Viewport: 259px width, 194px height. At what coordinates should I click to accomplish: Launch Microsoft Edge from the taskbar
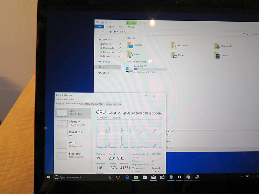127,177
